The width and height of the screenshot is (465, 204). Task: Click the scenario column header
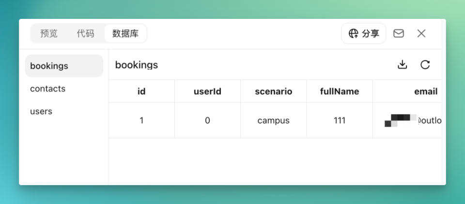pos(273,91)
